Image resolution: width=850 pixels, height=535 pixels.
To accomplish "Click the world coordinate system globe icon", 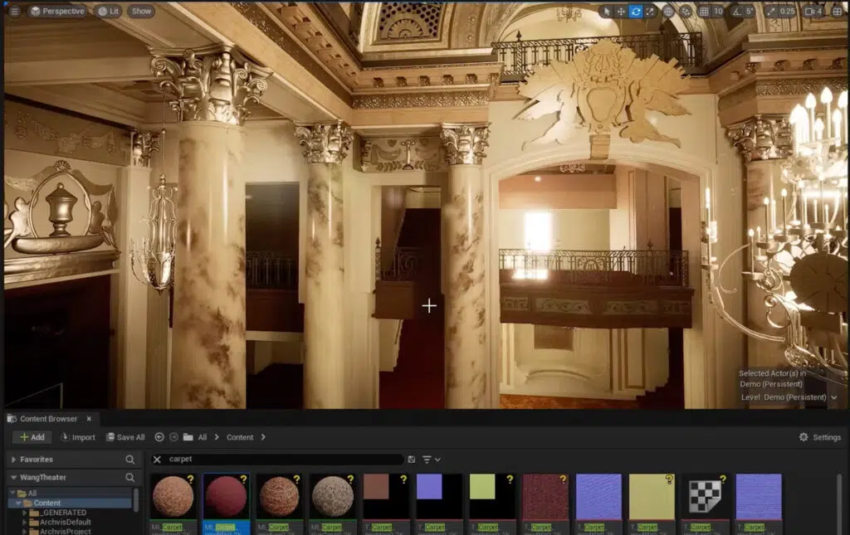I will pos(669,12).
